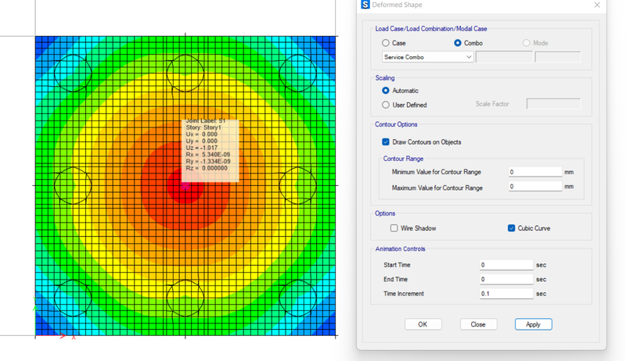
Task: Enable the Wire Shadow checkbox
Action: [394, 228]
